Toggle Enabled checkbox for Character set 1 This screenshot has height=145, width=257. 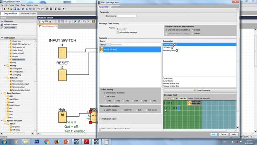192,30
